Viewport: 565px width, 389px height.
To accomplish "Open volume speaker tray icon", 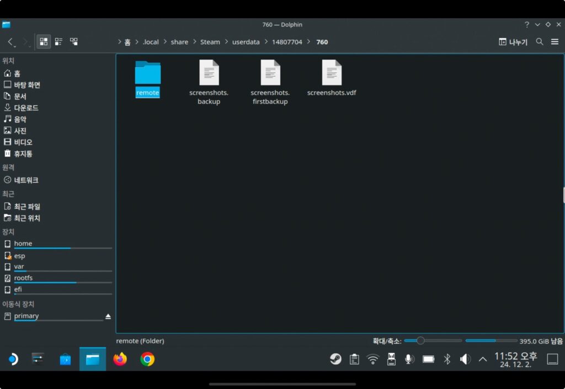I will click(465, 359).
